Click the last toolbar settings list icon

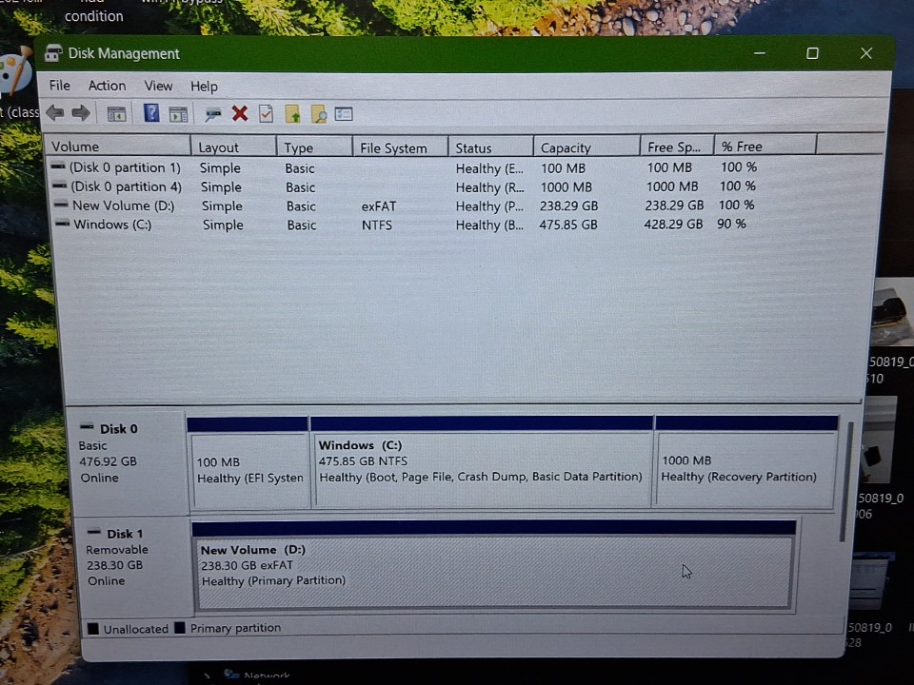point(344,114)
